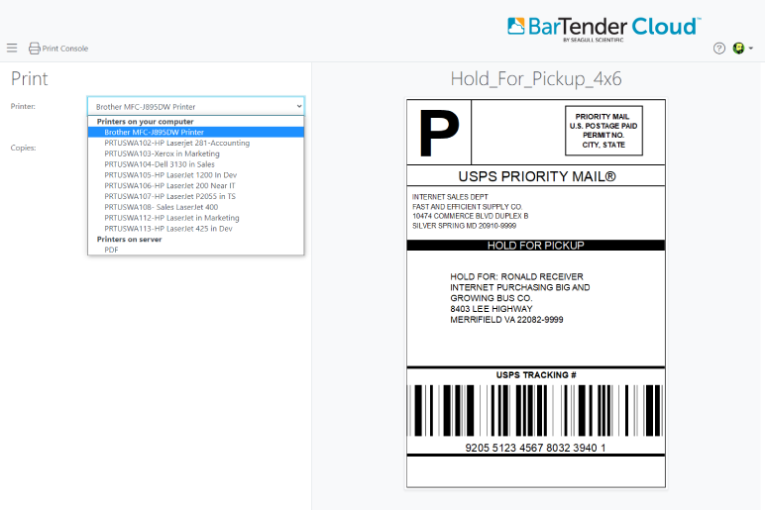
Task: Click the Print Console link text
Action: [65, 49]
